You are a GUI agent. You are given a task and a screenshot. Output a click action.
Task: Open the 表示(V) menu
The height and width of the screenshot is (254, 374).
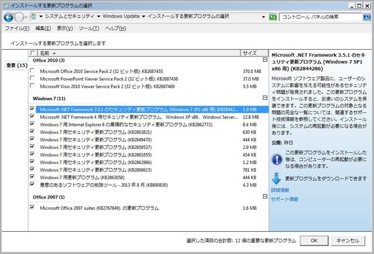coord(65,29)
